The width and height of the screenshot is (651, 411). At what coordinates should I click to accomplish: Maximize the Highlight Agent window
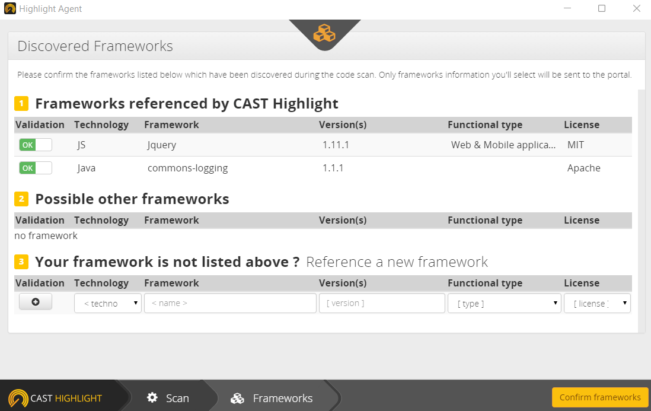click(x=602, y=8)
